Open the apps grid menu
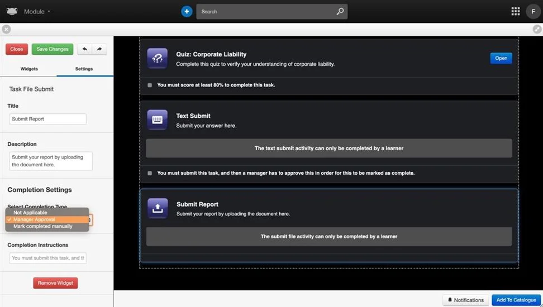543x307 pixels. (x=515, y=11)
